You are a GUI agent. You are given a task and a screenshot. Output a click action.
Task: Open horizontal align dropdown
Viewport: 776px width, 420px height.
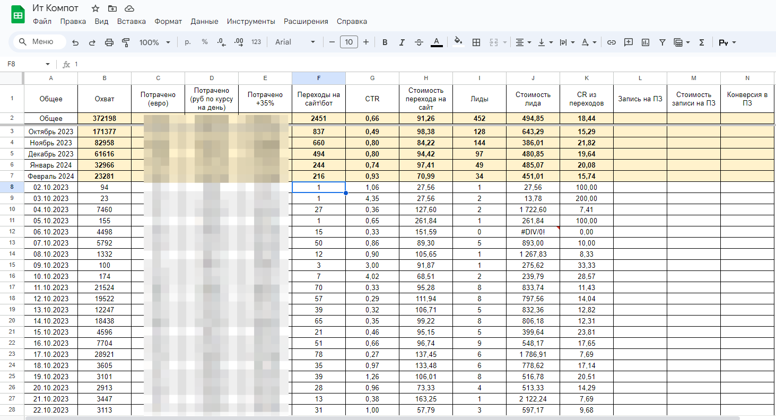pyautogui.click(x=524, y=42)
